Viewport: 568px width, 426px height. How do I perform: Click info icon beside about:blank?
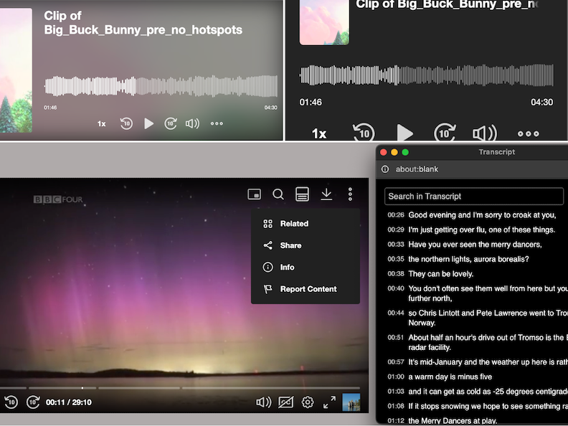click(x=385, y=169)
